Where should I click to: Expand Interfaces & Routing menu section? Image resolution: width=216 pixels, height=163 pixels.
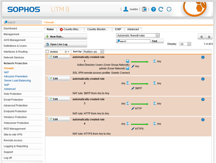coord(16,52)
